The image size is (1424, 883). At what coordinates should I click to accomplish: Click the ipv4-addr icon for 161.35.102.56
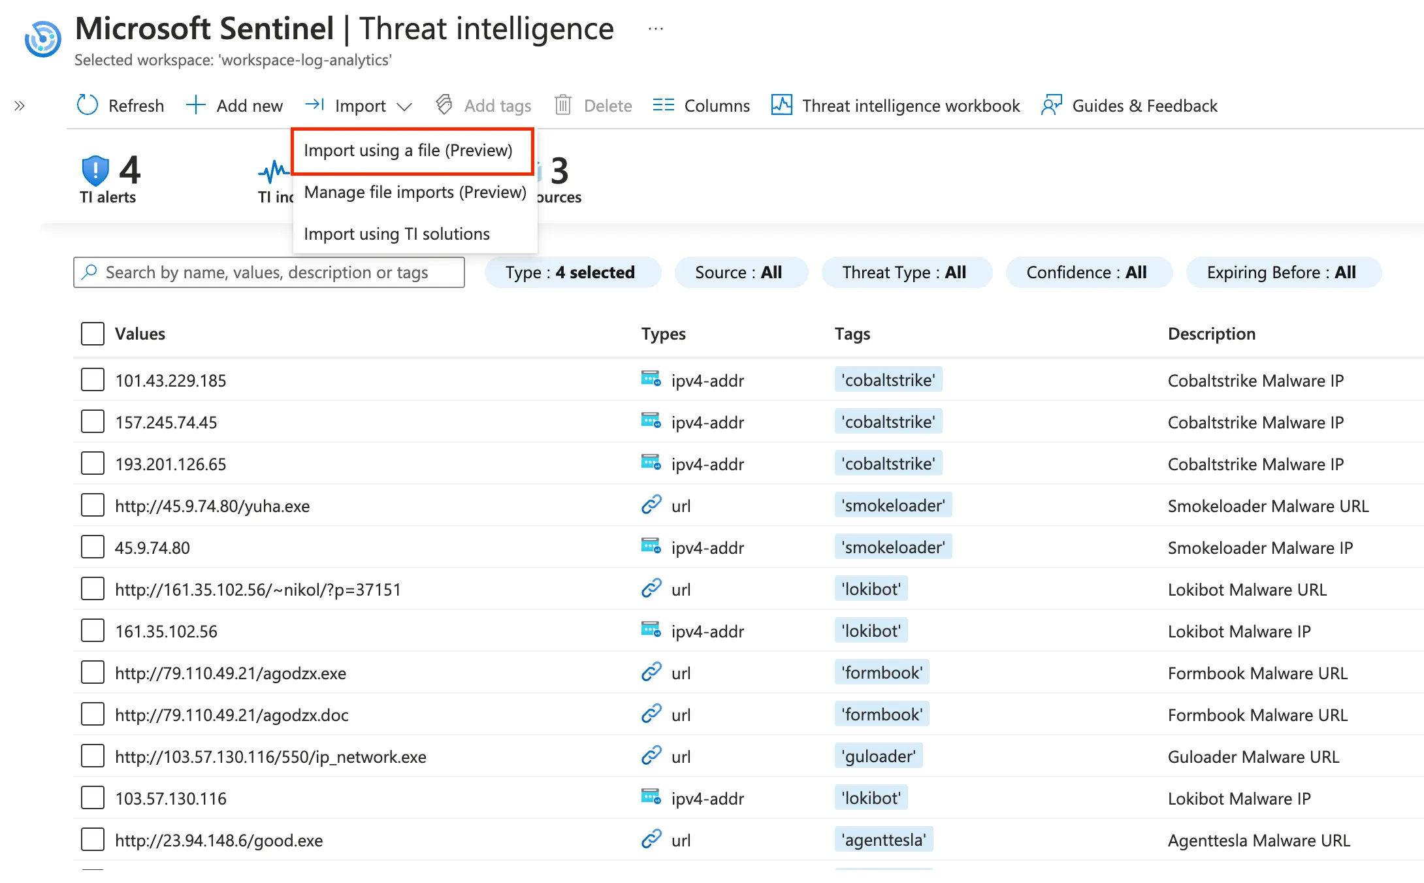click(x=651, y=630)
